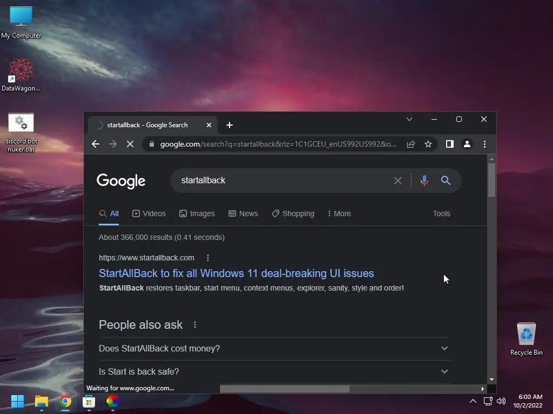The width and height of the screenshot is (553, 414).
Task: Click the magnifier search button
Action: click(x=446, y=181)
